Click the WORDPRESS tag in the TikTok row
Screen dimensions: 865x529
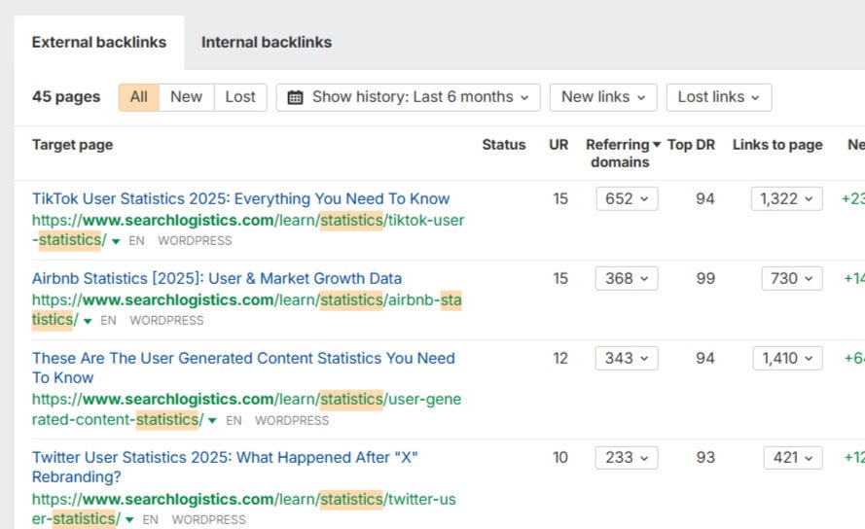click(x=195, y=241)
